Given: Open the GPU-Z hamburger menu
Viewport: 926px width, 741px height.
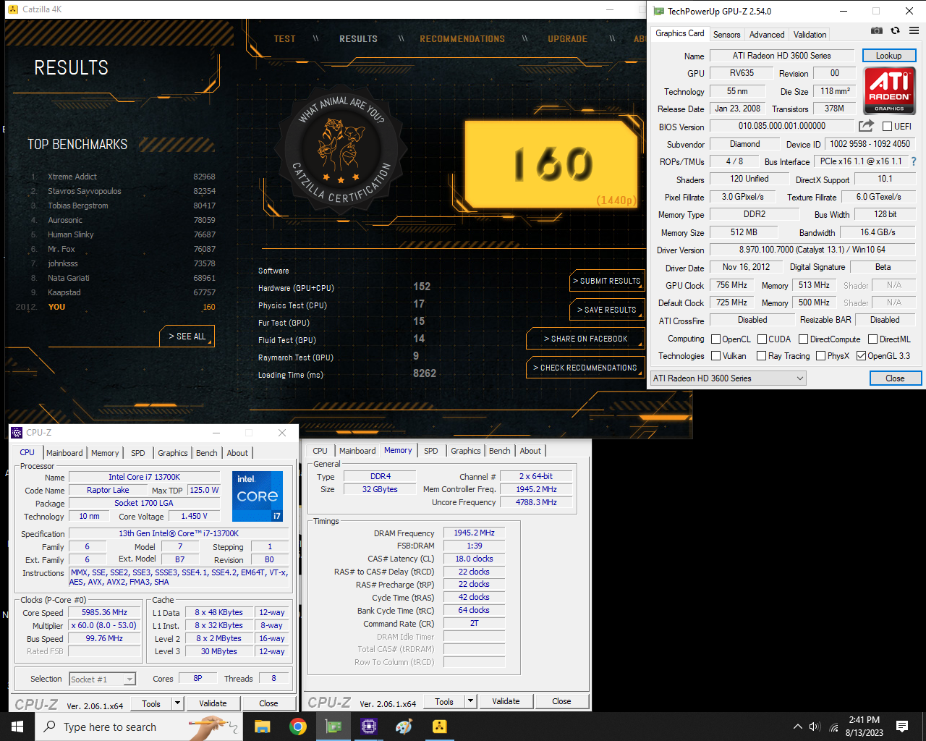Looking at the screenshot, I should tap(914, 30).
